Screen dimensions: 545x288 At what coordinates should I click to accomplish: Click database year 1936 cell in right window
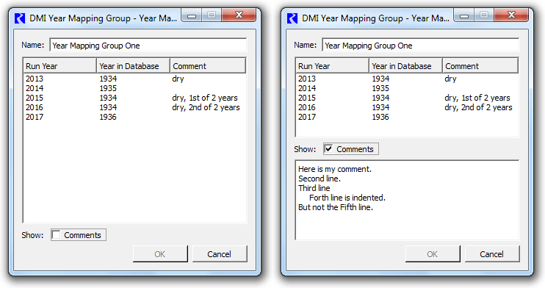click(x=380, y=117)
